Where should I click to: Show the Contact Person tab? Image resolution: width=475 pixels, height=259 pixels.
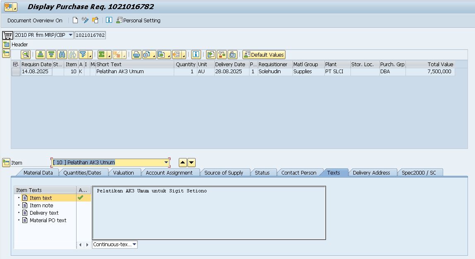tap(299, 173)
